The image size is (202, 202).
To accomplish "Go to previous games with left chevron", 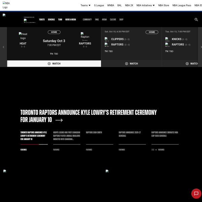I will tap(3, 47).
